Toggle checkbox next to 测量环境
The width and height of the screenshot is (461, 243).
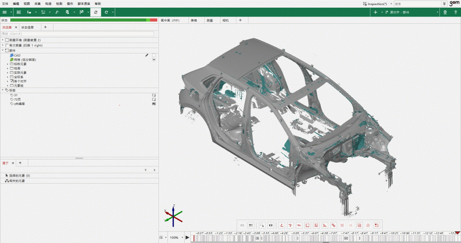7,40
